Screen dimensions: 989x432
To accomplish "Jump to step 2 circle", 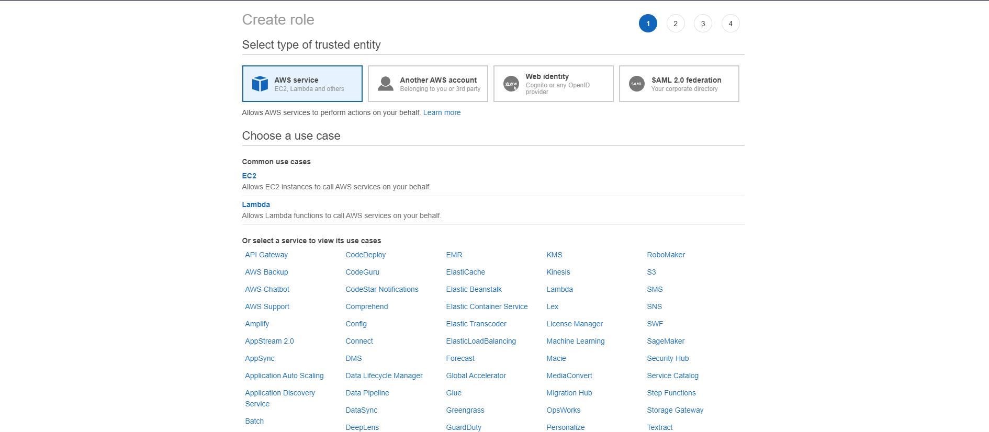I will pos(676,24).
